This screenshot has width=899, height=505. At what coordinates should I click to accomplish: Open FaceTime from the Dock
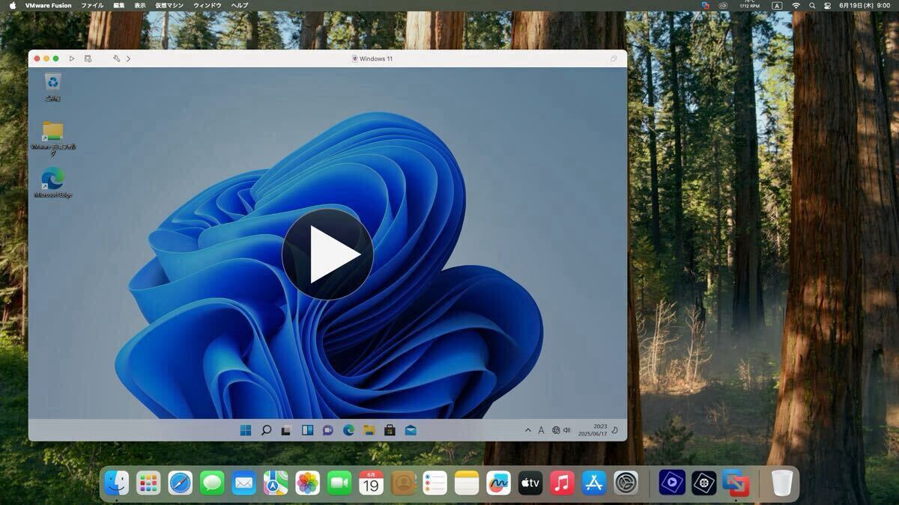(339, 483)
